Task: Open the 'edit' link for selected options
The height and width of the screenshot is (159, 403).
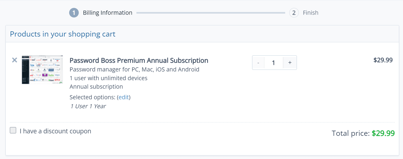Action: click(124, 97)
